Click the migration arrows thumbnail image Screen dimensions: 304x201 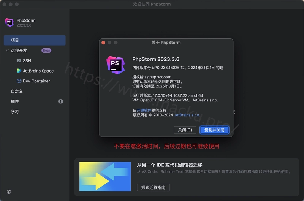[105, 177]
